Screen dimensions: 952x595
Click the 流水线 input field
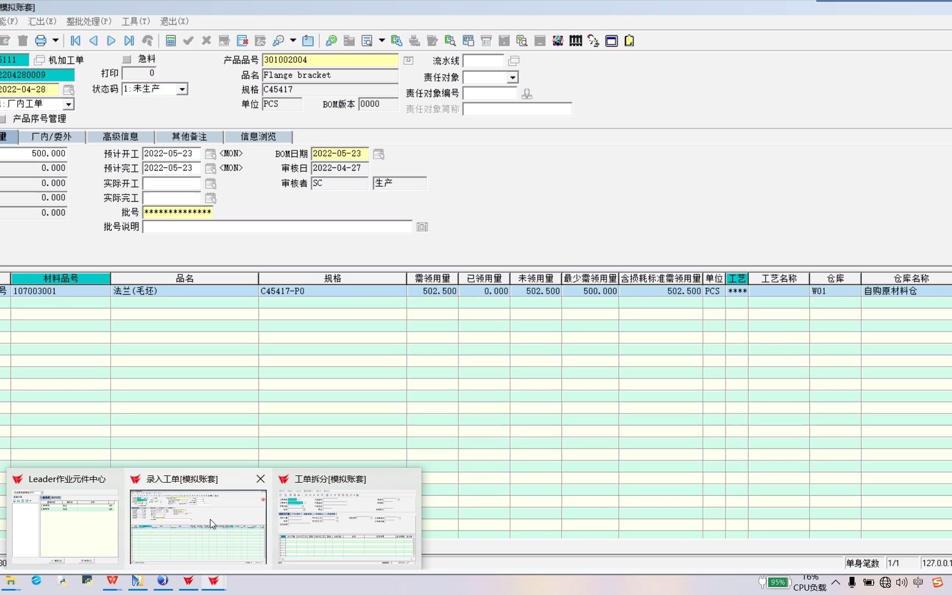click(x=483, y=61)
